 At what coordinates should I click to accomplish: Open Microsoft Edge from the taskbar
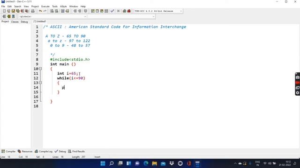click(x=146, y=163)
